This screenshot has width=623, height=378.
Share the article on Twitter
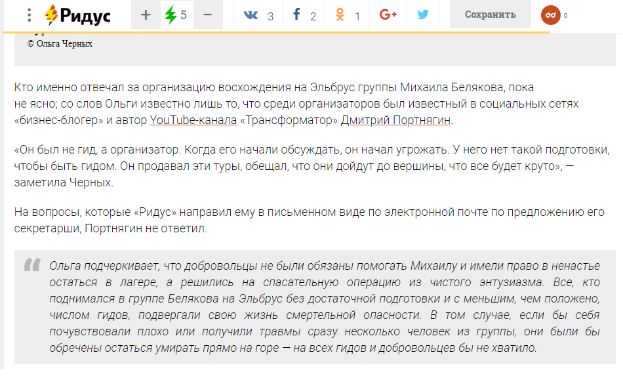click(x=423, y=15)
